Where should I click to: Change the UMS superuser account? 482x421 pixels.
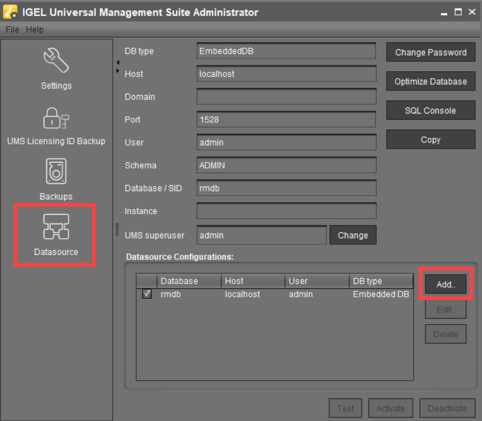pyautogui.click(x=353, y=235)
